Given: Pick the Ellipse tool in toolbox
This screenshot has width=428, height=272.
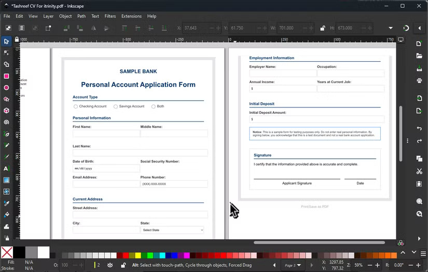Looking at the screenshot, I should point(6,87).
